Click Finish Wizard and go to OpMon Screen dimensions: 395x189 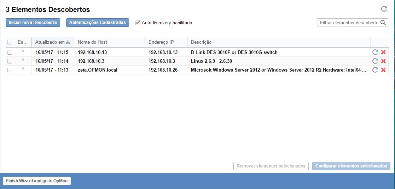pos(37,181)
